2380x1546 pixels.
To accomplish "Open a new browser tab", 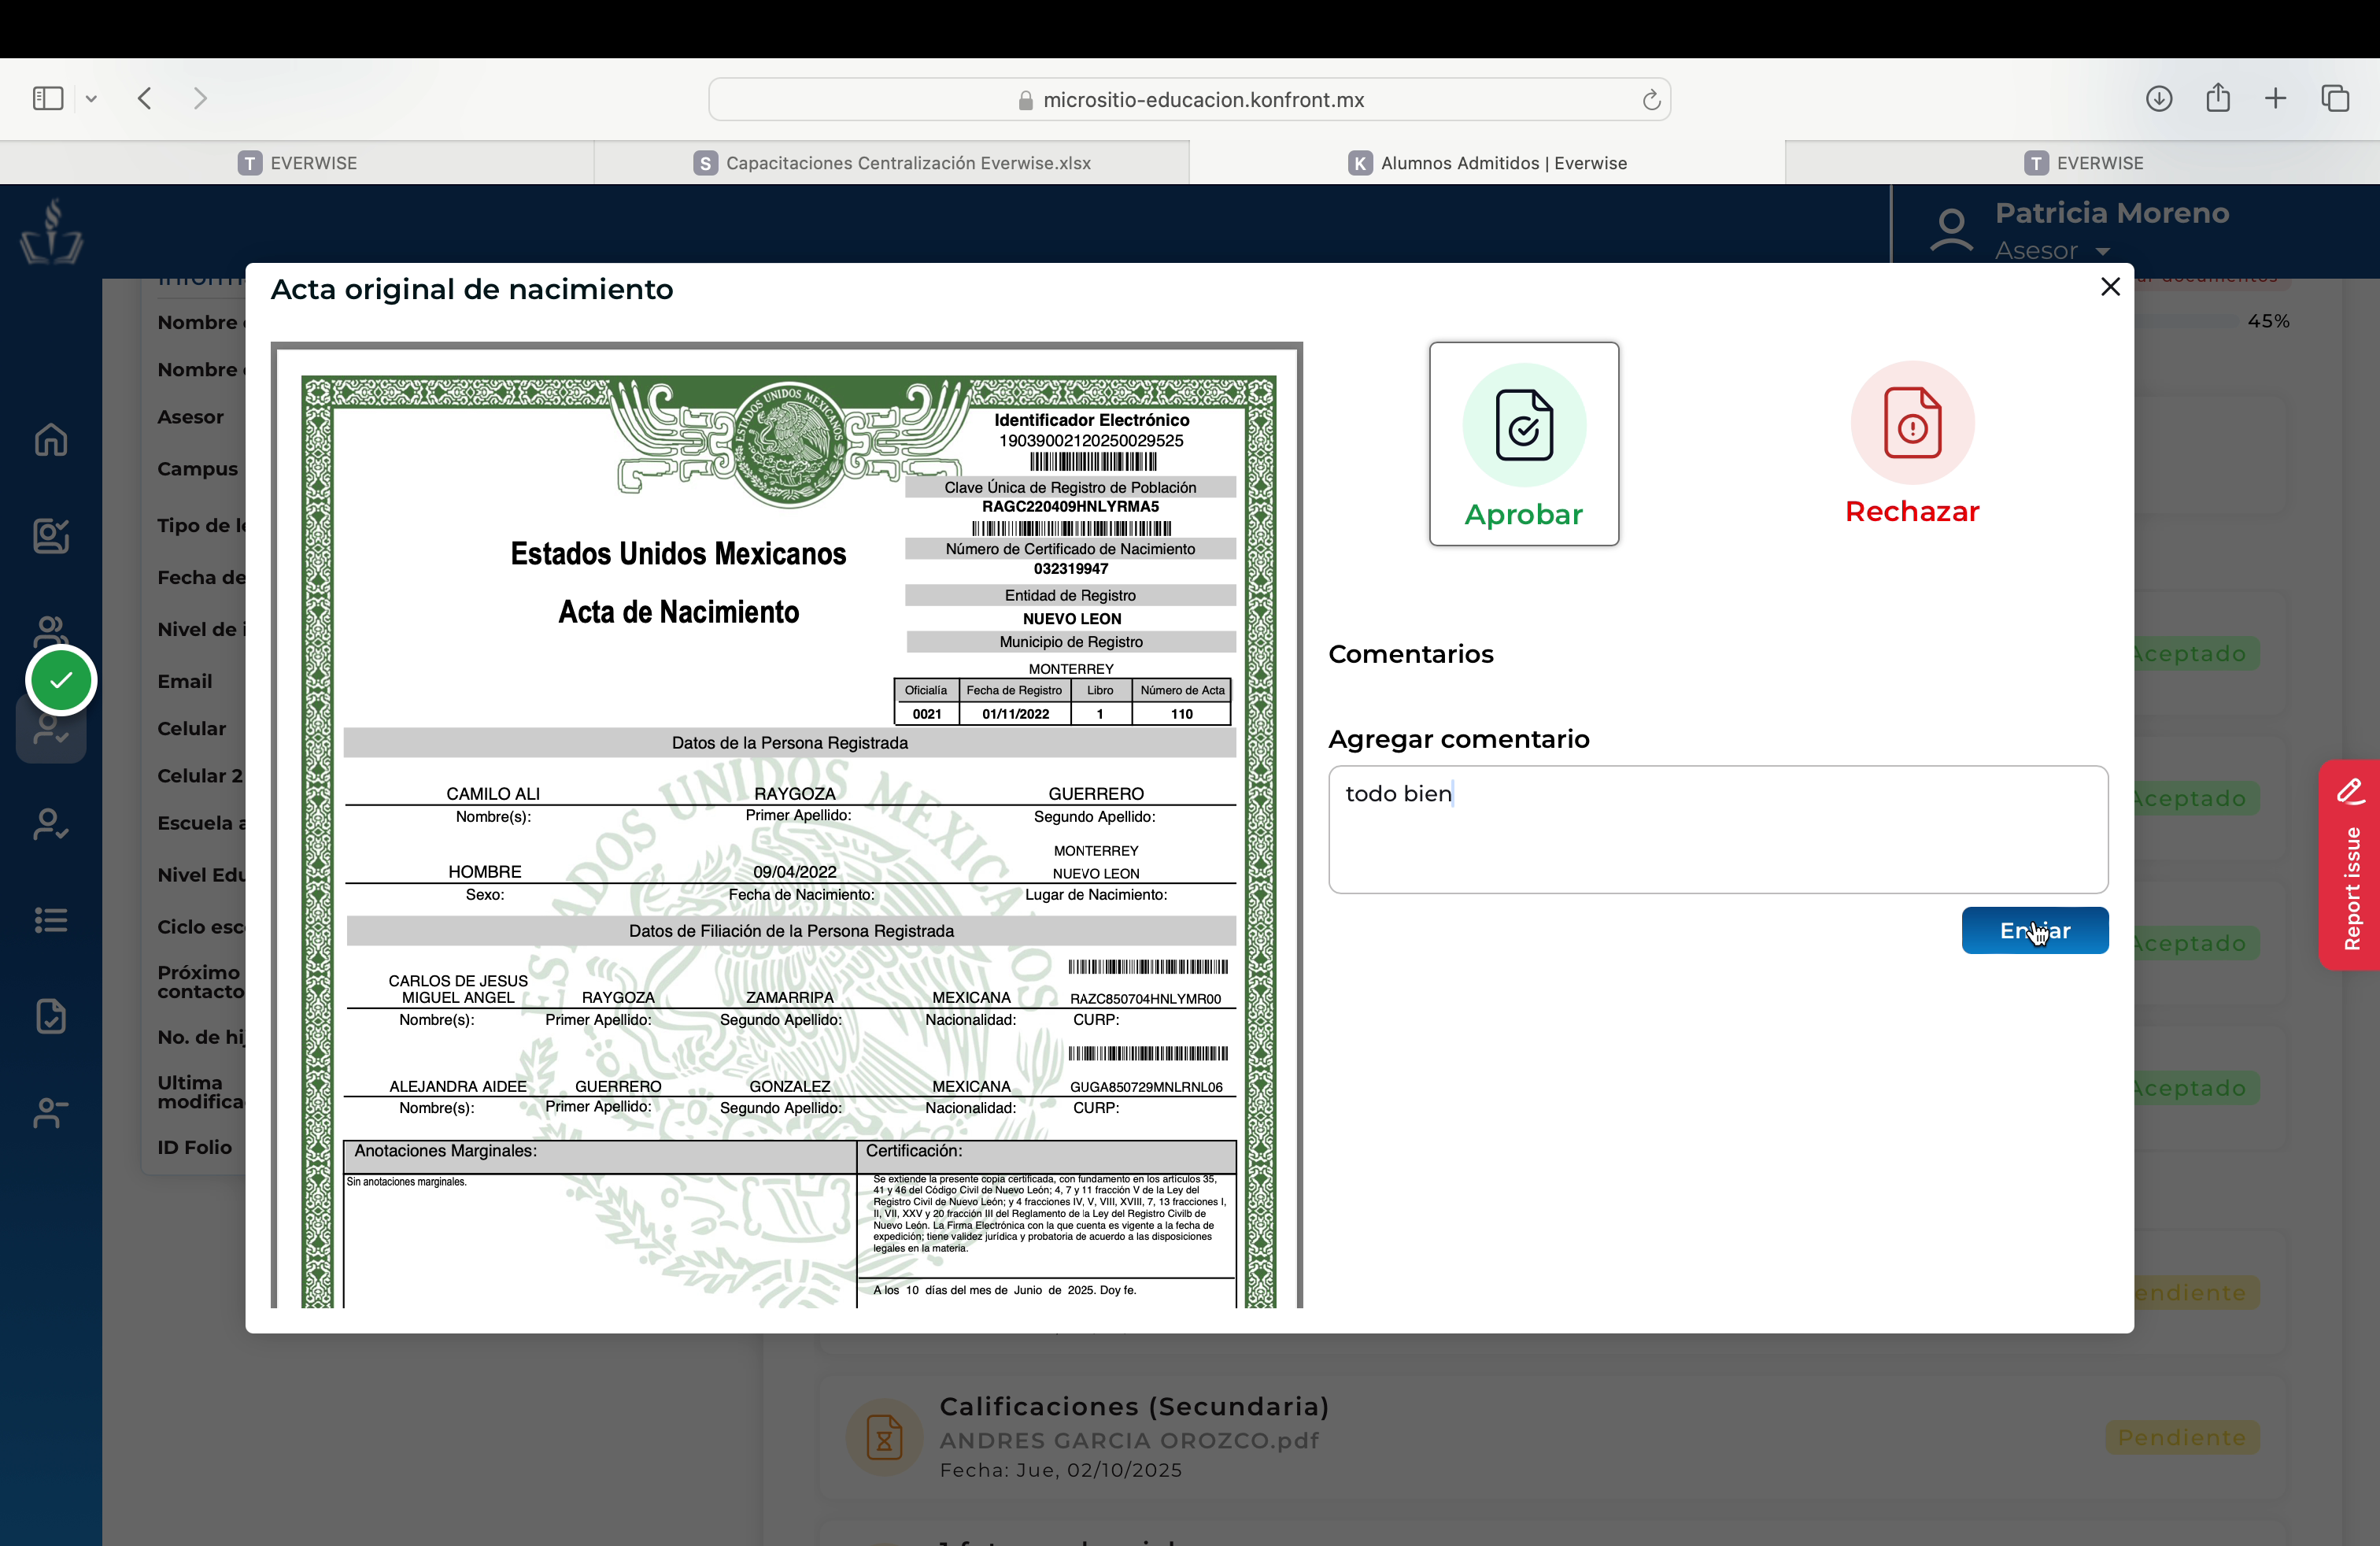I will coord(2275,98).
